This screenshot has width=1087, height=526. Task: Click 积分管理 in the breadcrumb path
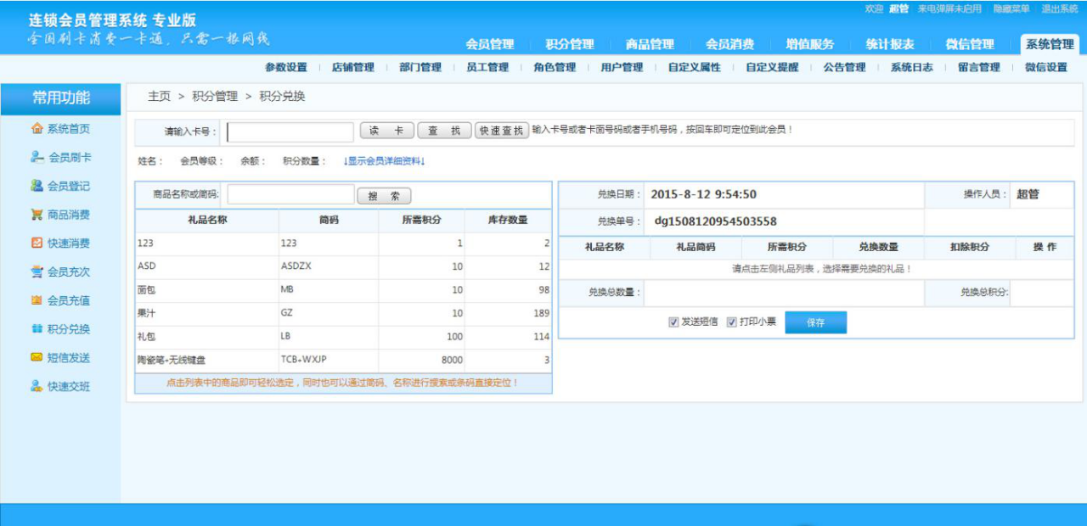coord(215,97)
